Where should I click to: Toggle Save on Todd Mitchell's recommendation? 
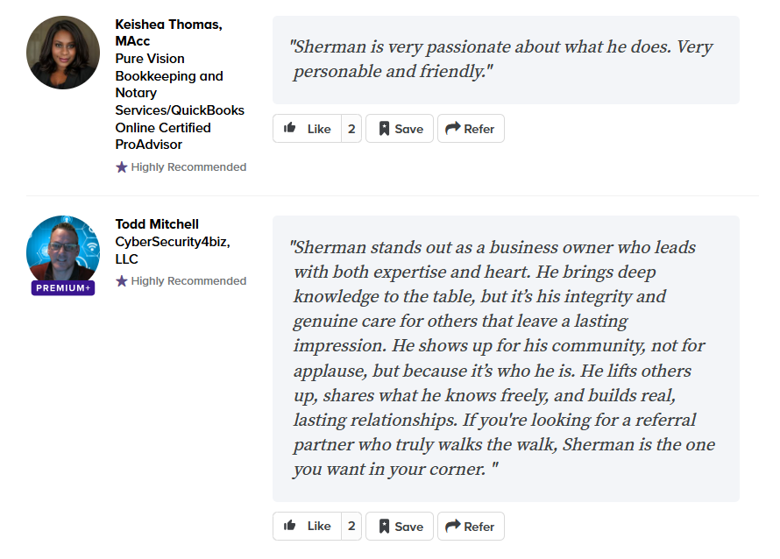pos(399,526)
